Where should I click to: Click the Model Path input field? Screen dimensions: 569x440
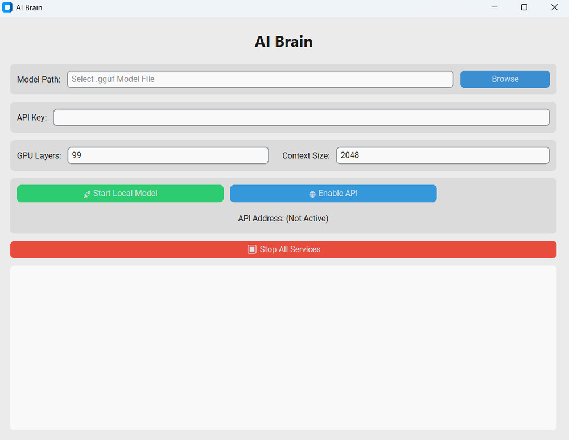(260, 79)
